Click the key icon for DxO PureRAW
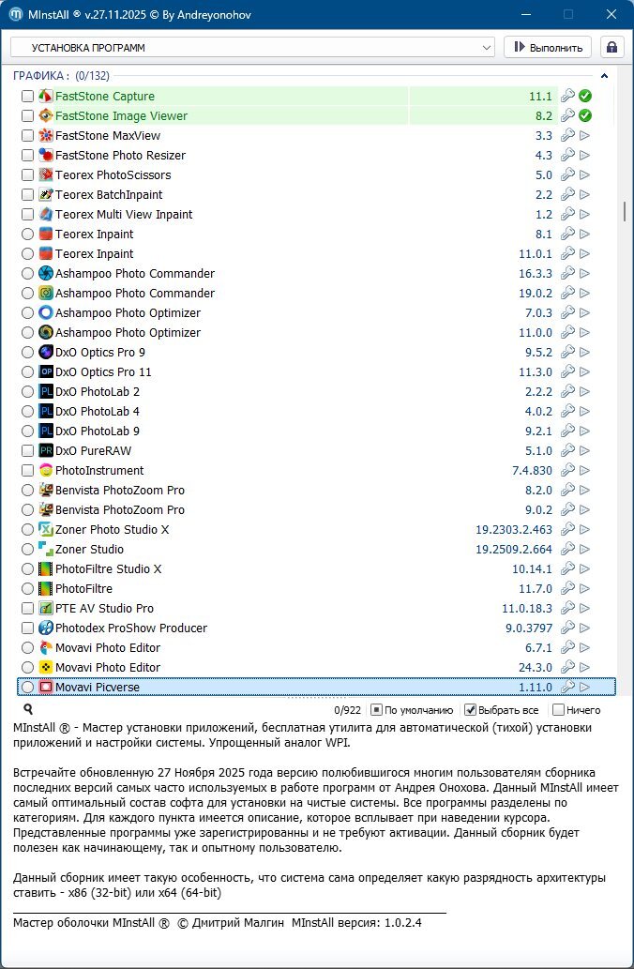 567,451
